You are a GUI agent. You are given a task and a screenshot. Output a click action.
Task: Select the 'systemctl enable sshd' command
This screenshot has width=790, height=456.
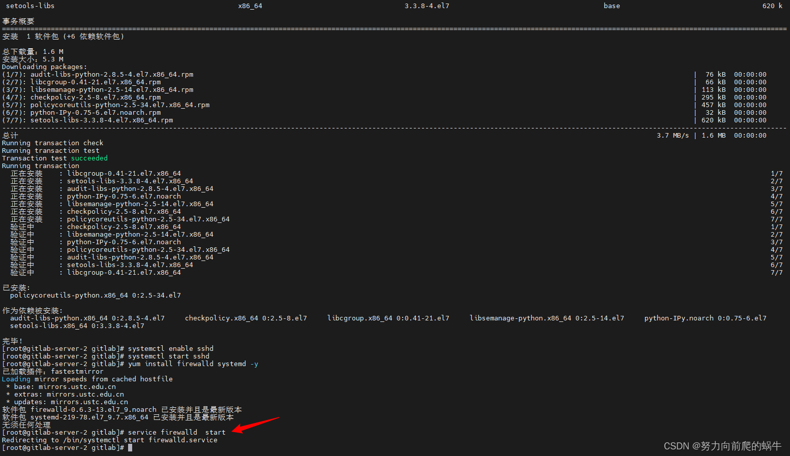(x=171, y=349)
